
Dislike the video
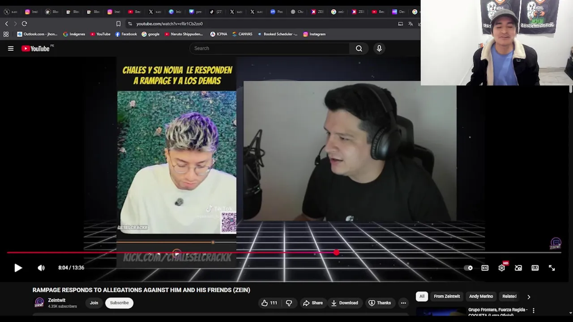pyautogui.click(x=289, y=303)
